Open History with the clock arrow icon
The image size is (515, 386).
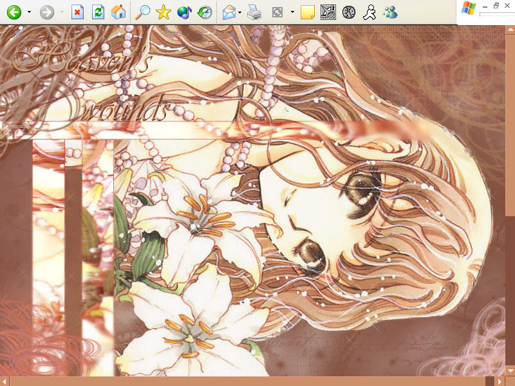click(205, 12)
